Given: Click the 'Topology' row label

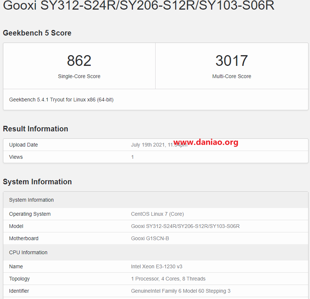Looking at the screenshot, I should pyautogui.click(x=19, y=279).
